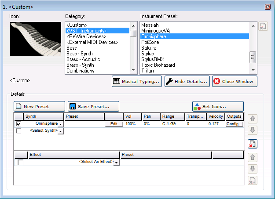Click Category list scroll up arrow
The height and width of the screenshot is (199, 275).
[x=133, y=25]
